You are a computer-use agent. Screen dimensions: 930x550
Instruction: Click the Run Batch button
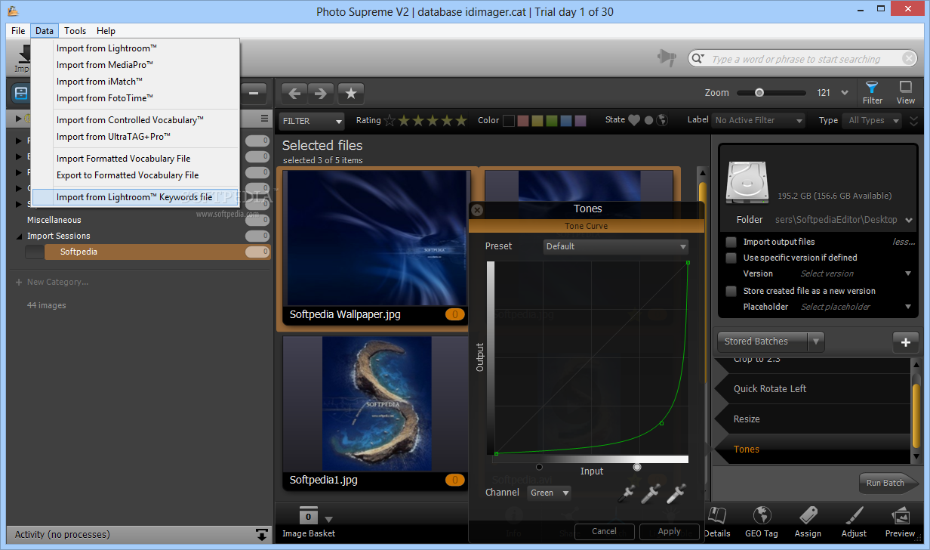click(888, 483)
